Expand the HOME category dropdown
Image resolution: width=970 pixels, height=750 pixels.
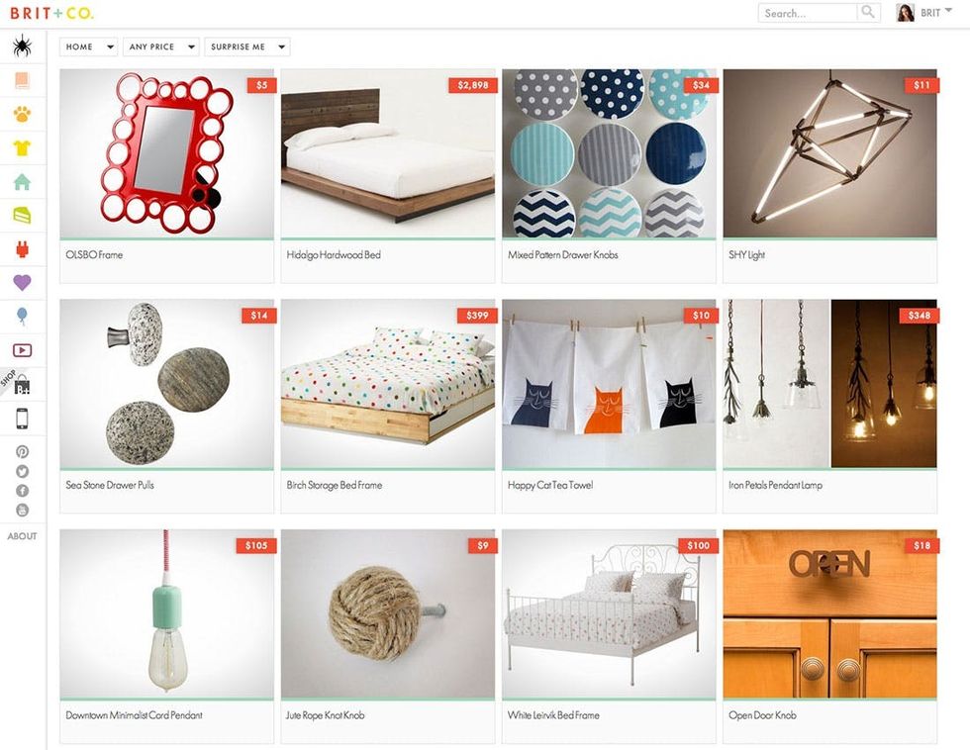(88, 47)
